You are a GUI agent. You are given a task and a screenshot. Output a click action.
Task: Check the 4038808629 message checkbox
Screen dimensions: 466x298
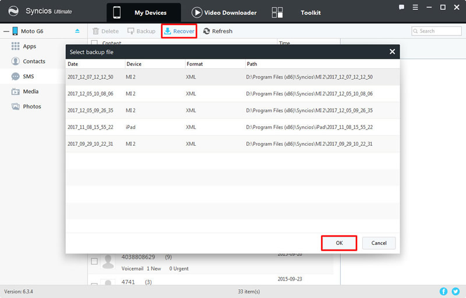94,261
